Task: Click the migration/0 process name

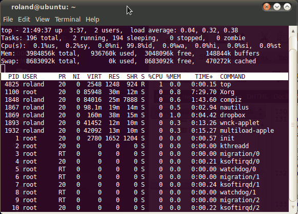Action: pyautogui.click(x=240, y=154)
